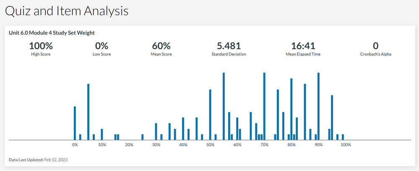This screenshot has width=419, height=171.
Task: Click the tall histogram bar at 55%
Action: [x=224, y=106]
